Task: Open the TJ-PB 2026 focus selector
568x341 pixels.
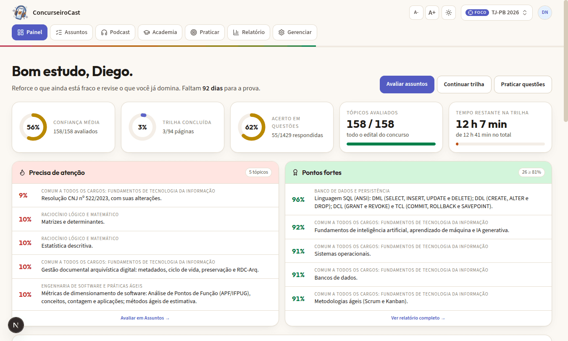Action: coord(497,13)
